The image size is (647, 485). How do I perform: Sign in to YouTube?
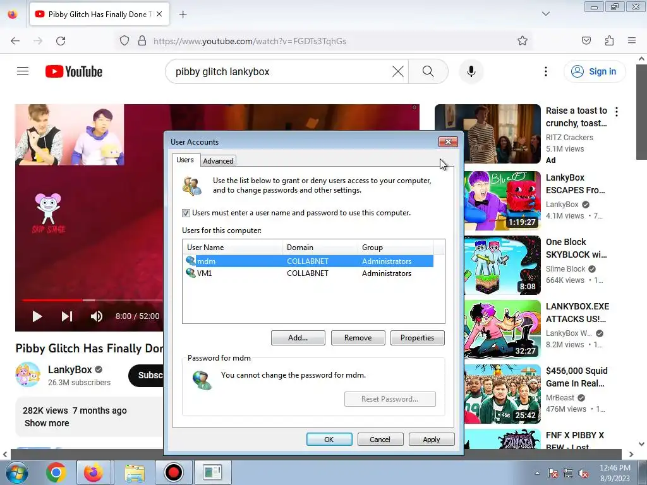tap(595, 71)
